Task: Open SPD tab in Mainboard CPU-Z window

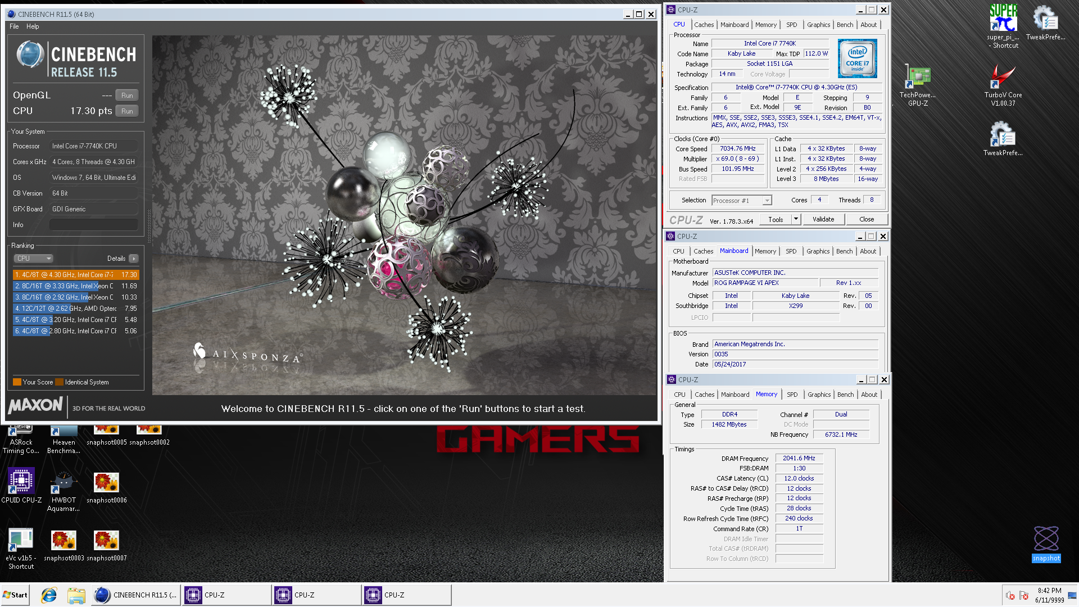Action: tap(791, 251)
